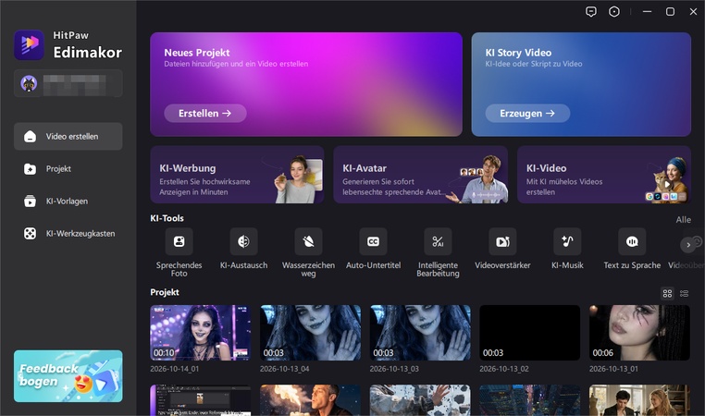This screenshot has height=416, width=705.
Task: Click the project name 2026-10-13_02
Action: (504, 369)
